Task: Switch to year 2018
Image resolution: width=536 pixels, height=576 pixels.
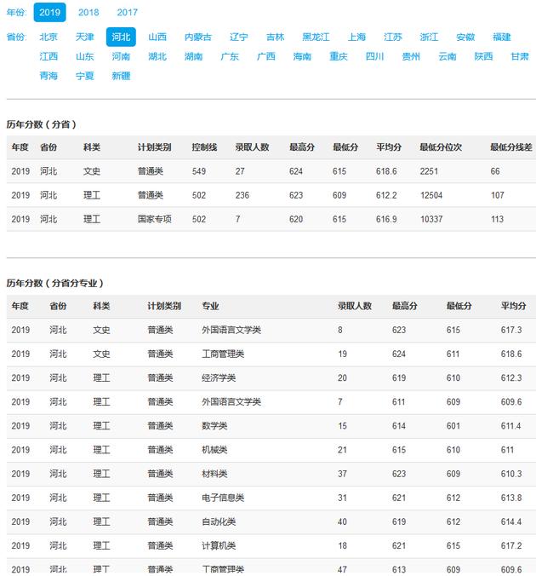Action: (x=88, y=13)
